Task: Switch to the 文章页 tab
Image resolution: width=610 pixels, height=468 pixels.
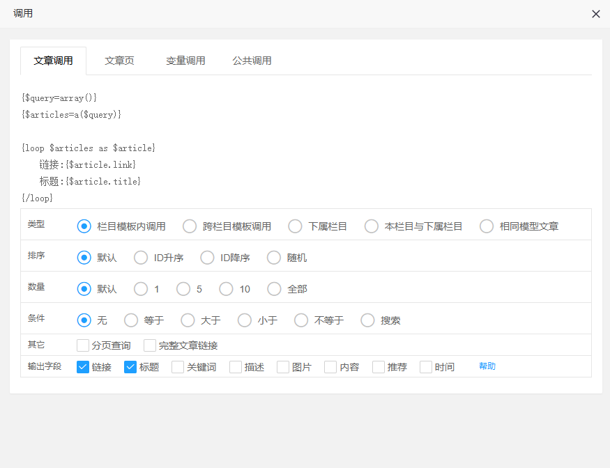Action: tap(119, 61)
